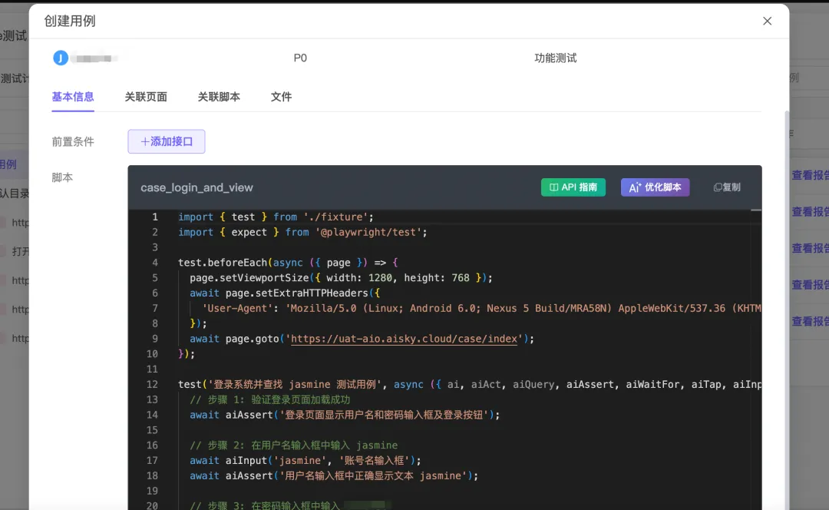This screenshot has width=829, height=510.
Task: Click first 查看报告 link in background page
Action: (x=810, y=175)
